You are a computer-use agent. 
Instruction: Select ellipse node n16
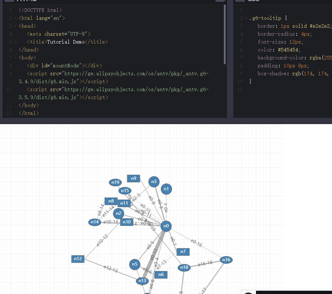pos(226,260)
